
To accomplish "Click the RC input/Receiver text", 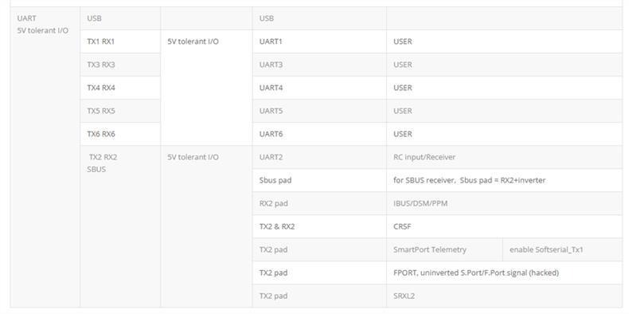I will (424, 158).
